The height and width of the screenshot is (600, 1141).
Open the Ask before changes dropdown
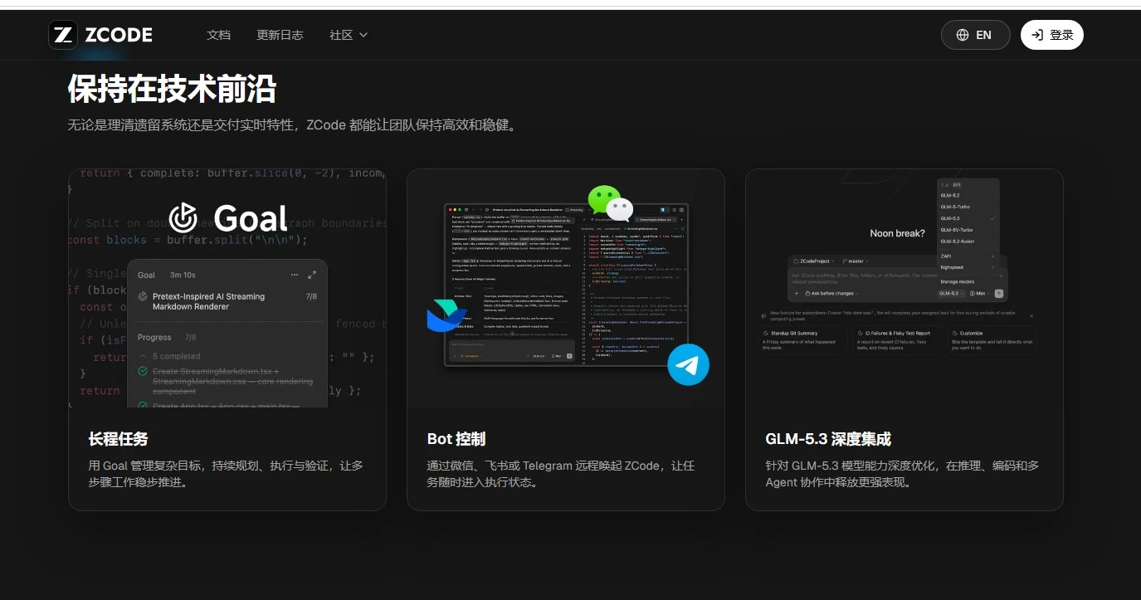[x=831, y=294]
